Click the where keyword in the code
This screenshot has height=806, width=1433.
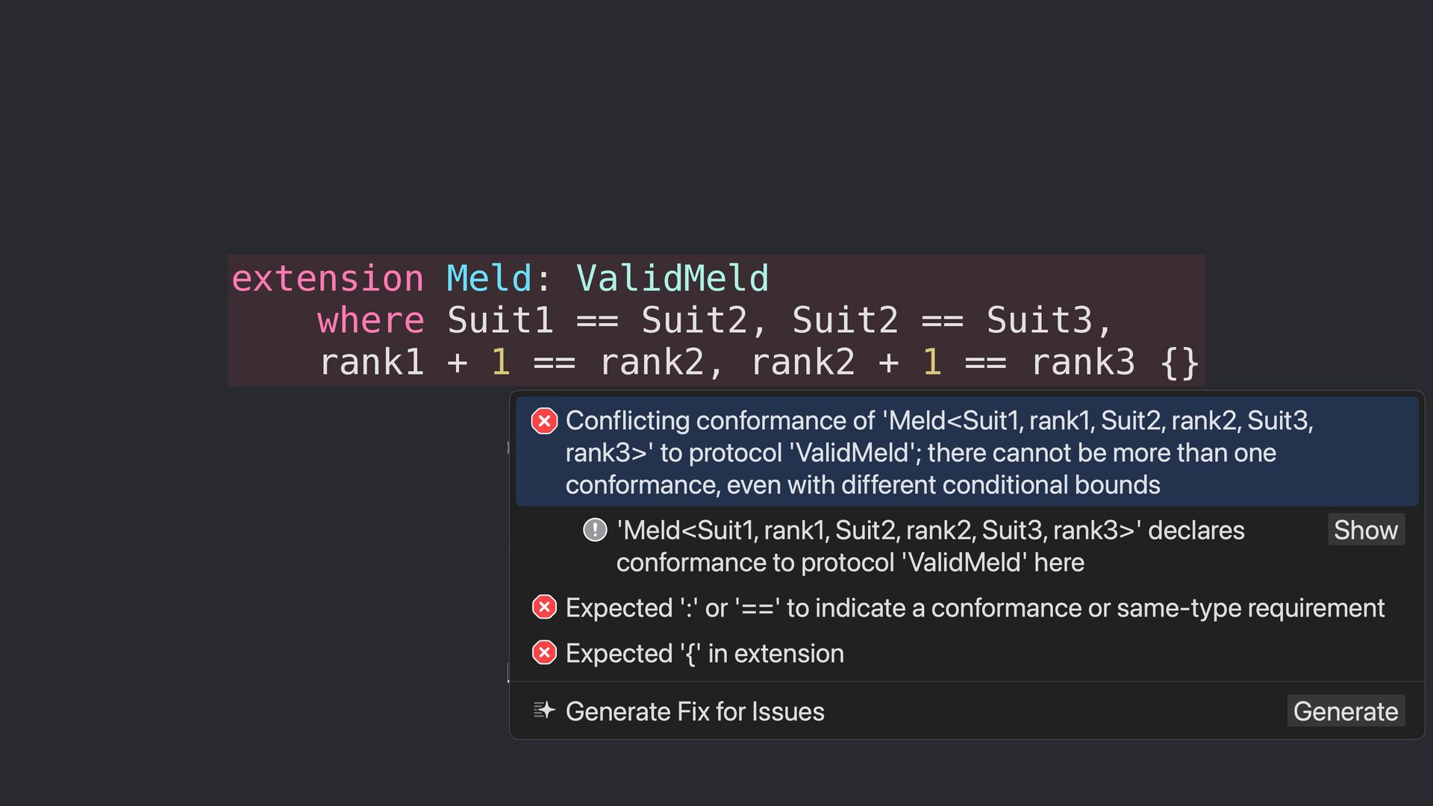pos(371,320)
